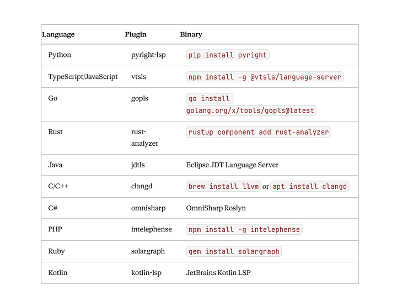This screenshot has width=397, height=301.
Task: Click the gopls plugin name
Action: (140, 98)
